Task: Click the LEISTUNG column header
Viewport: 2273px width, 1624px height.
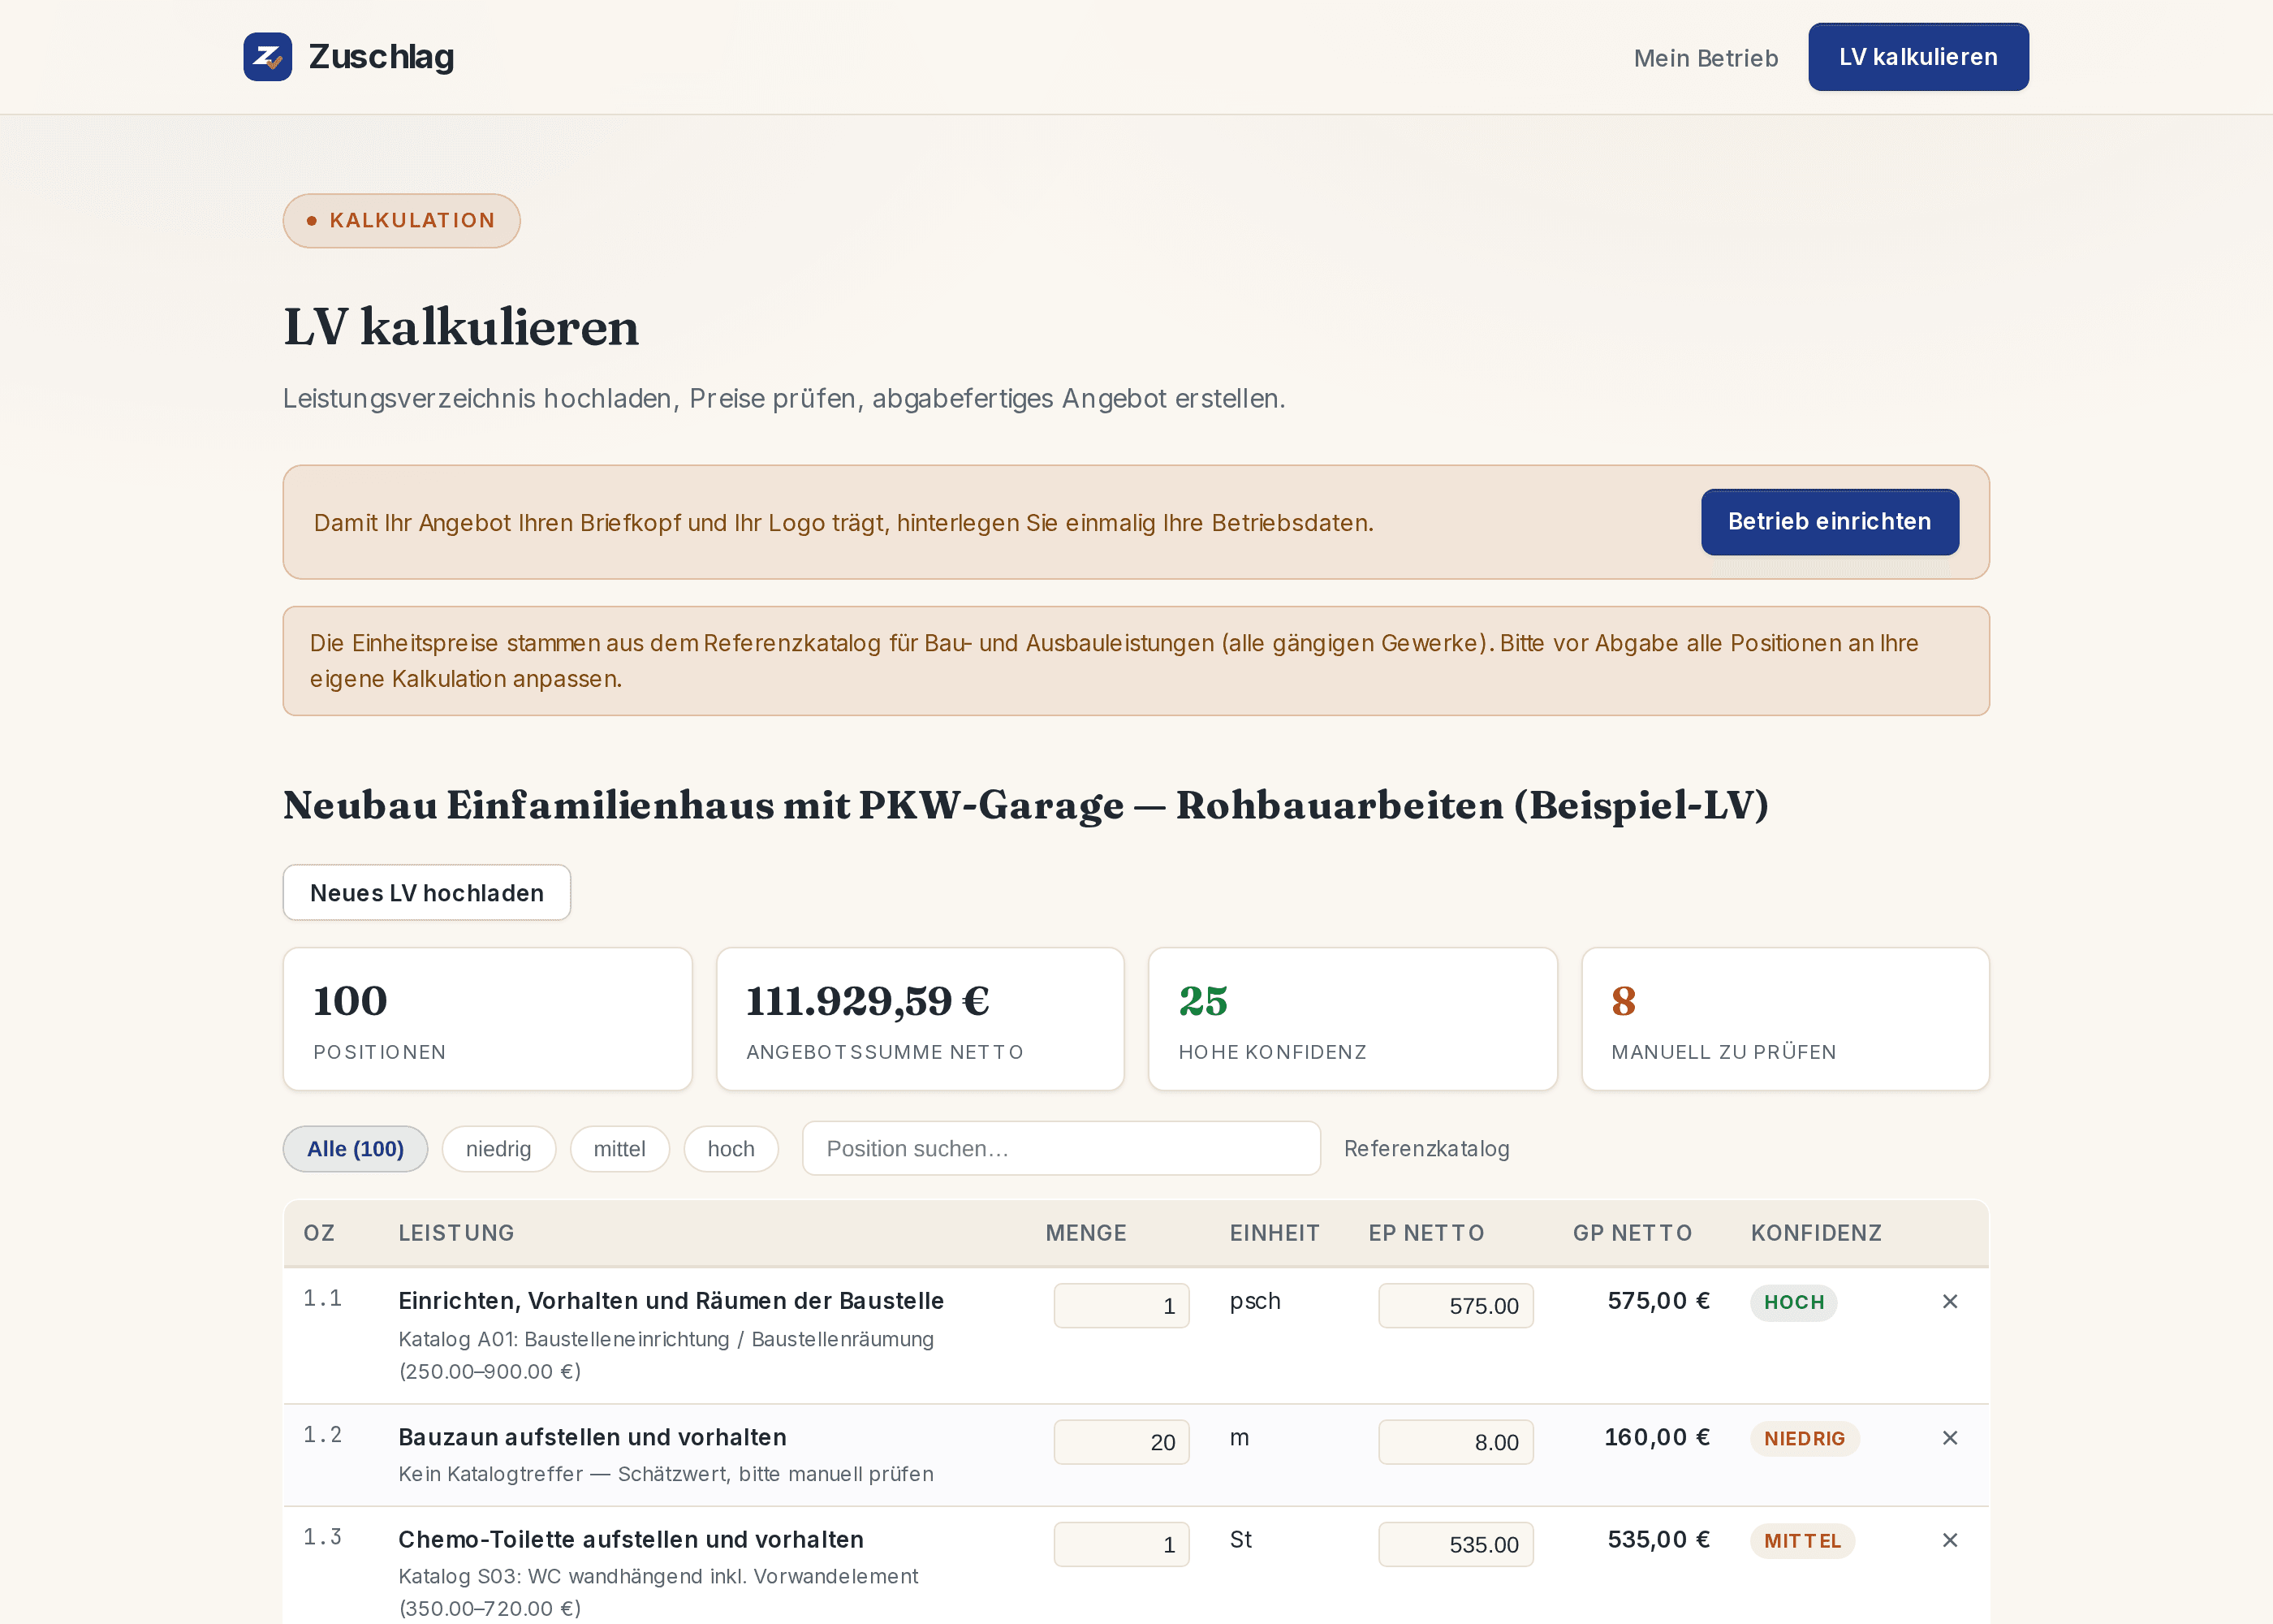Action: tap(455, 1233)
